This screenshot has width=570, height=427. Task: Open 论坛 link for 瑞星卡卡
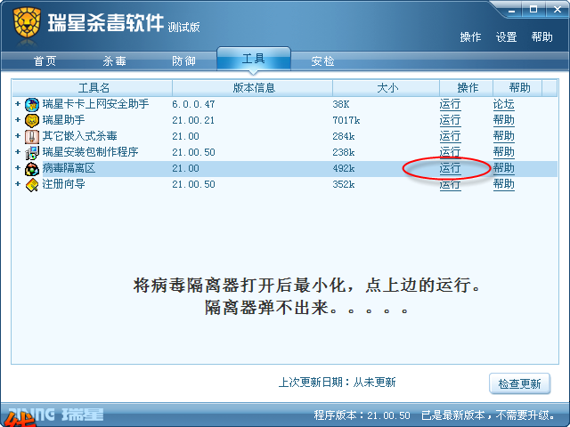(x=504, y=105)
